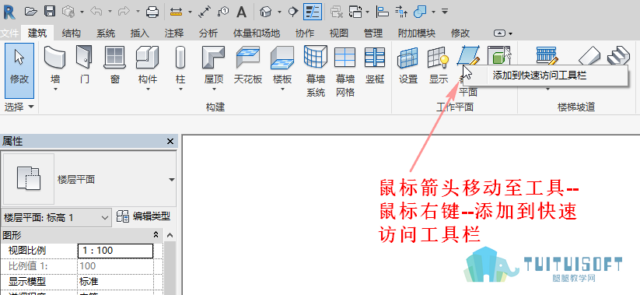
Task: Select the Text tool letter A
Action: [x=242, y=12]
